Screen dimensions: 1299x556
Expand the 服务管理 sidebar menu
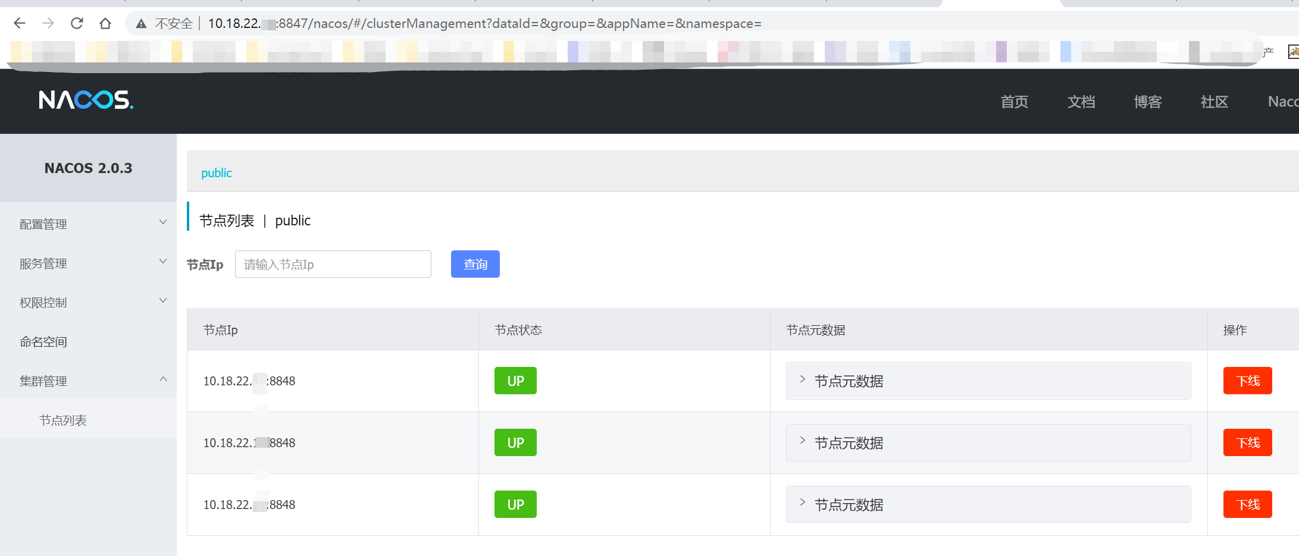(x=88, y=263)
